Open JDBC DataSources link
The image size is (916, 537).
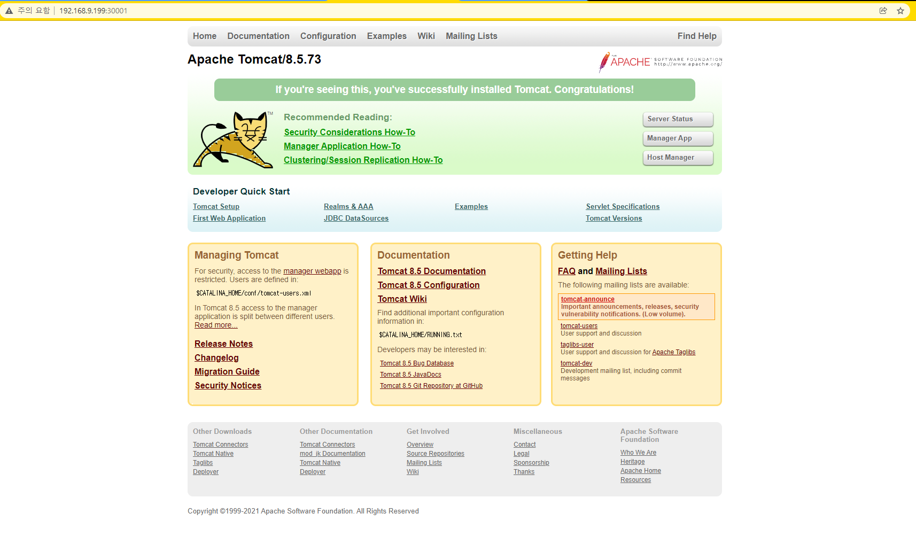356,219
